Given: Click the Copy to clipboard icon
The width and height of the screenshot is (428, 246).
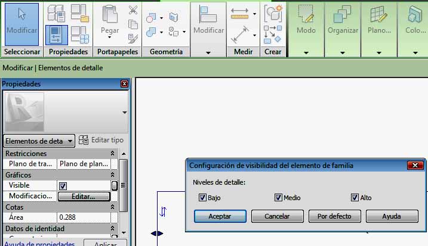Looking at the screenshot, I should click(x=133, y=24).
